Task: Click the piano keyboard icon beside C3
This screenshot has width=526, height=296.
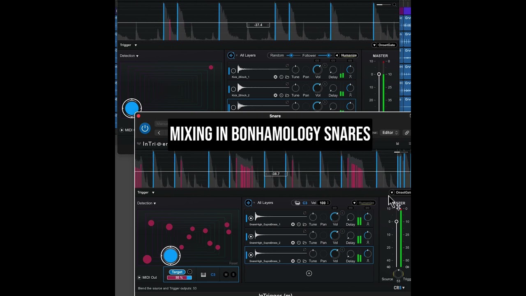Action: point(203,275)
